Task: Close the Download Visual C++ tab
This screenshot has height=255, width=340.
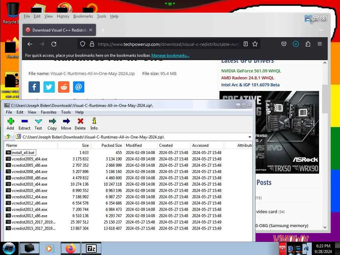Action: click(91, 30)
